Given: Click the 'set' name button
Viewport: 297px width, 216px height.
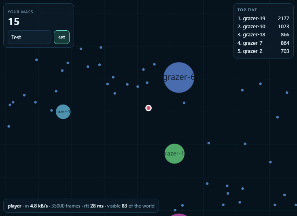Looking at the screenshot, I should click(62, 37).
